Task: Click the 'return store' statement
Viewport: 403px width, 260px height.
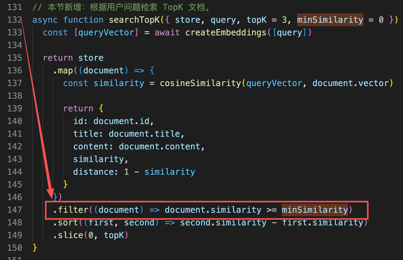Action: coord(73,58)
